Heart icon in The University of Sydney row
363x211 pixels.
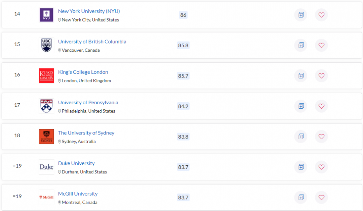tap(321, 137)
